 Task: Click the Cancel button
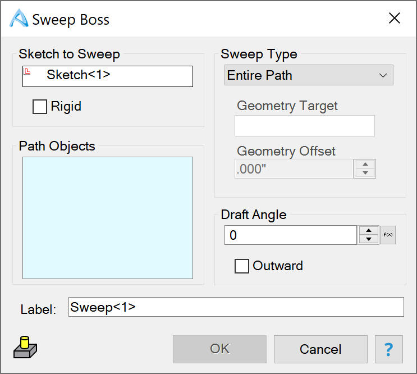320,349
